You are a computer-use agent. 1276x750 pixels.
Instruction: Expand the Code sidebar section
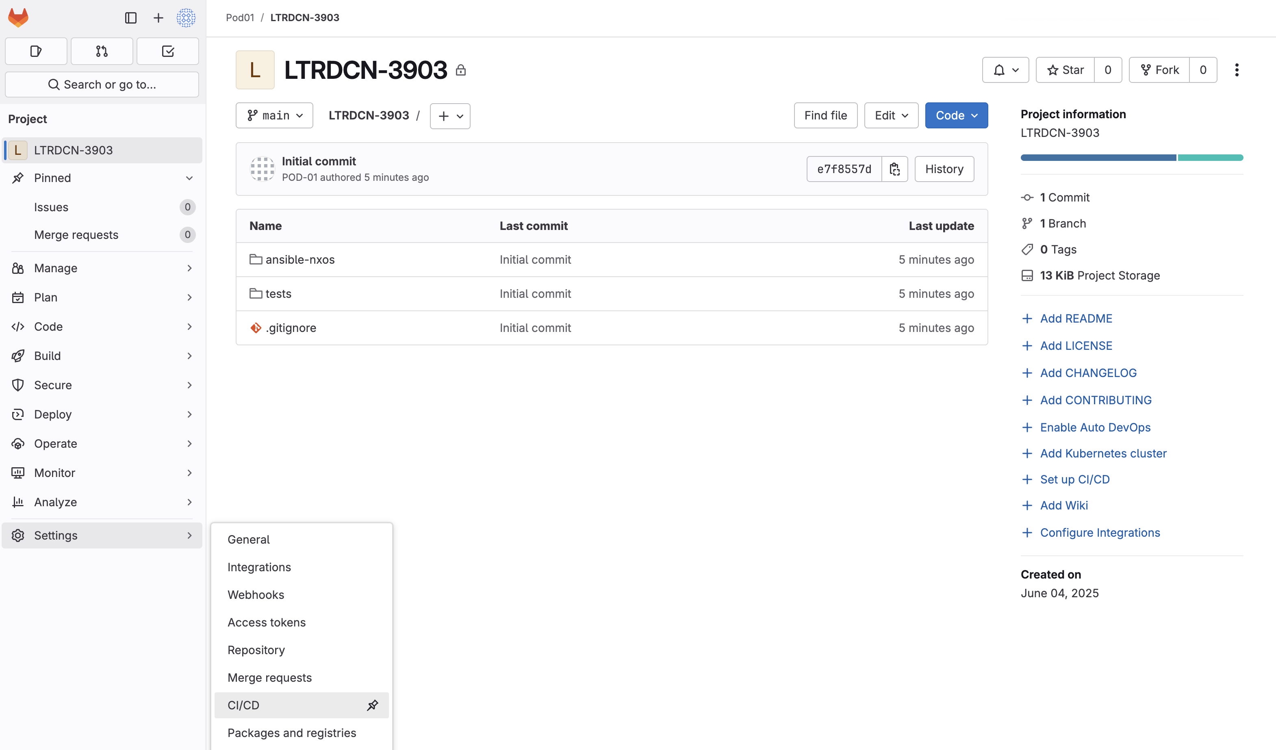click(102, 327)
